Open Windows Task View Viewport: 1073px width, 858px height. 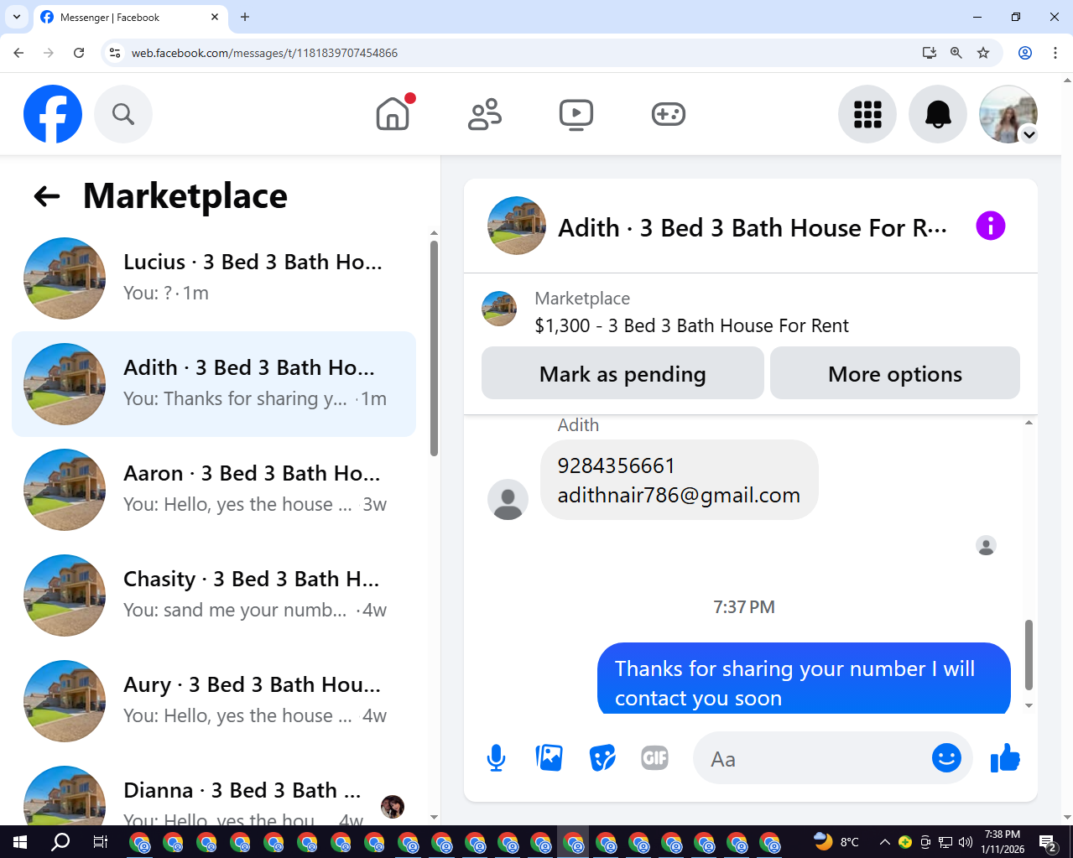[x=100, y=842]
